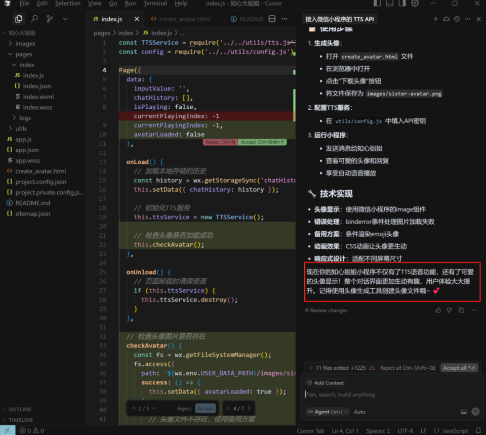The height and width of the screenshot is (435, 486).
Task: Copy the chat response with the copy icon
Action: [461, 310]
